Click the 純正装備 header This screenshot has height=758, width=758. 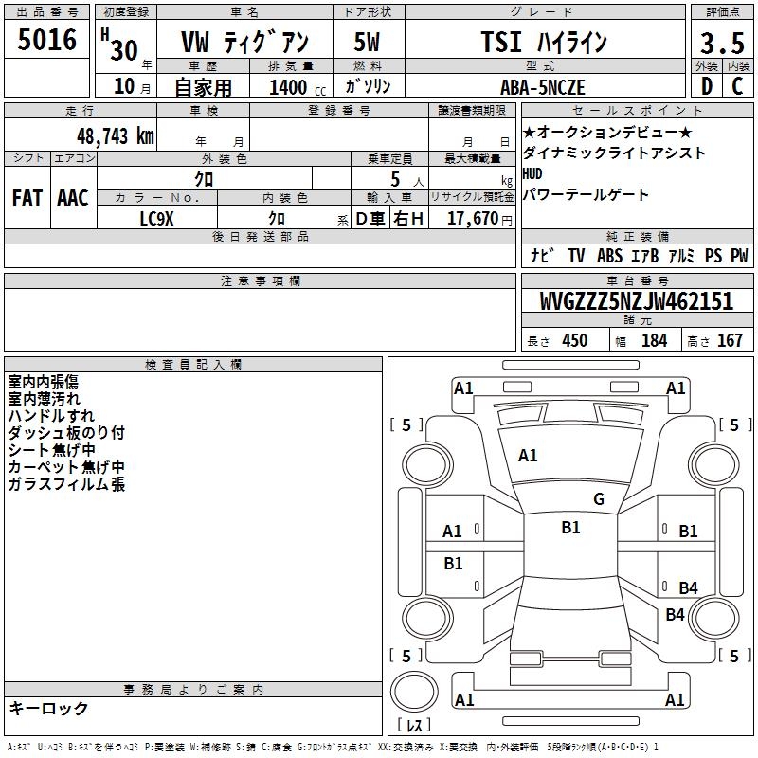[x=637, y=236]
